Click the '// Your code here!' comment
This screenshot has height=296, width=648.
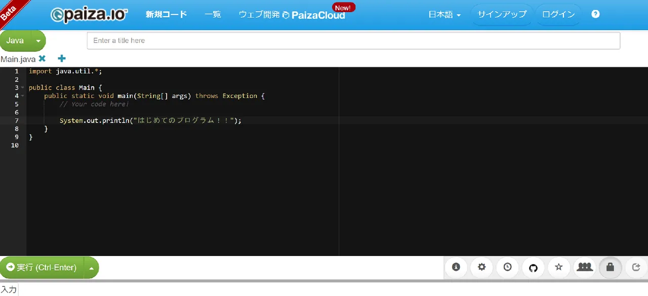point(94,104)
